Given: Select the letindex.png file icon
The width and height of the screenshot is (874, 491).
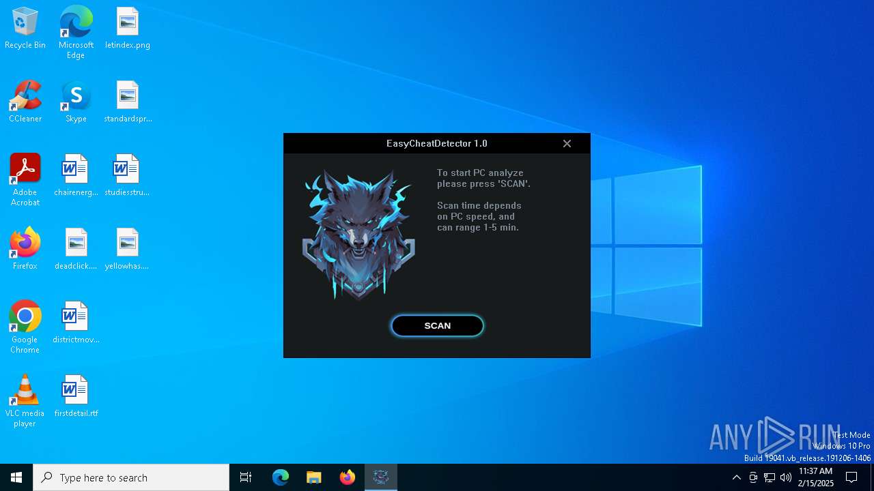Looking at the screenshot, I should click(128, 28).
